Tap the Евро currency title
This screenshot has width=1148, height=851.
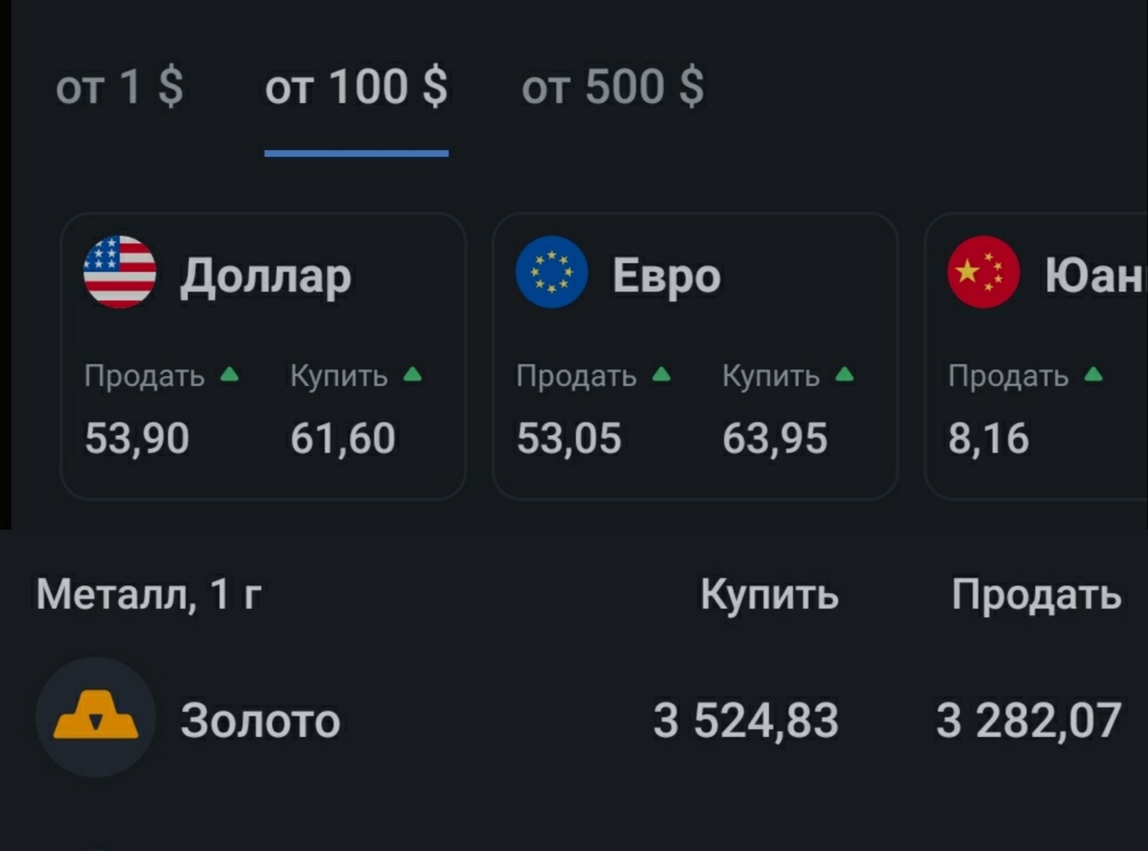[666, 276]
